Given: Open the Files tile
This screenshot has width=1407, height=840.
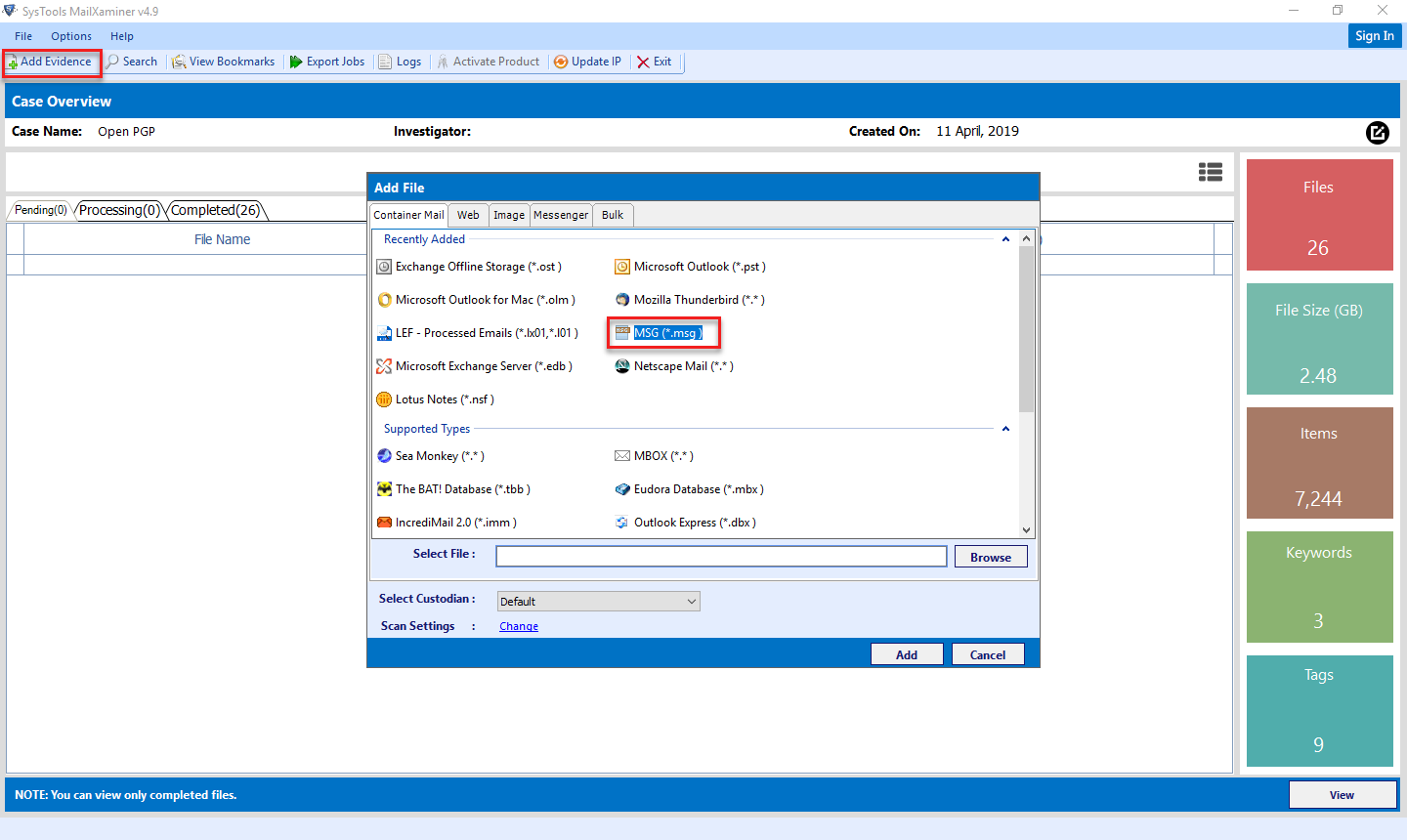Looking at the screenshot, I should click(1320, 215).
